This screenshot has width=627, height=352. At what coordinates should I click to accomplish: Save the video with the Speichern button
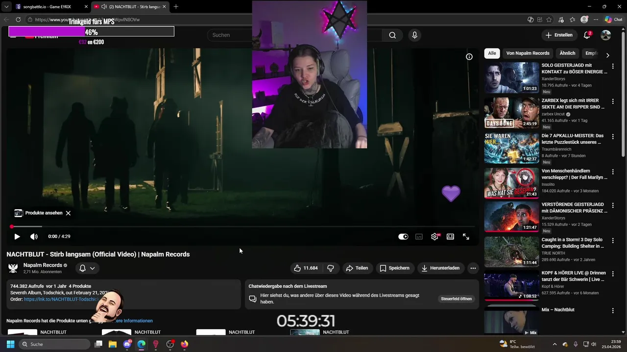point(394,268)
